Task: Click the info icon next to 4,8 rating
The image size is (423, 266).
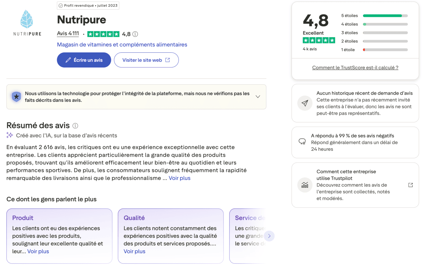Action: click(135, 34)
